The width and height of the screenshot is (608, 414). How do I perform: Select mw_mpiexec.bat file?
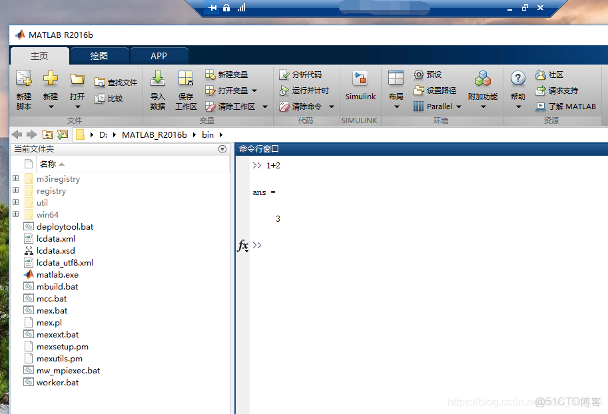pos(68,371)
